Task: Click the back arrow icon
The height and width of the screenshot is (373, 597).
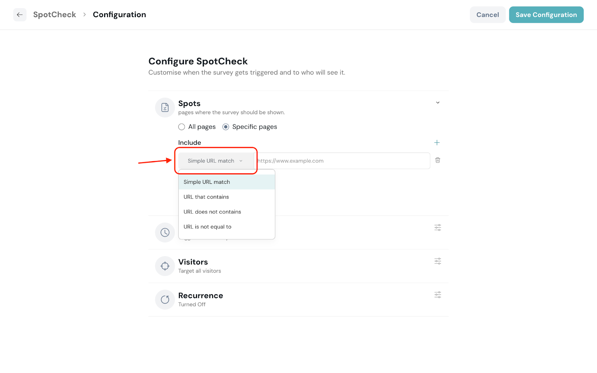Action: pos(20,15)
